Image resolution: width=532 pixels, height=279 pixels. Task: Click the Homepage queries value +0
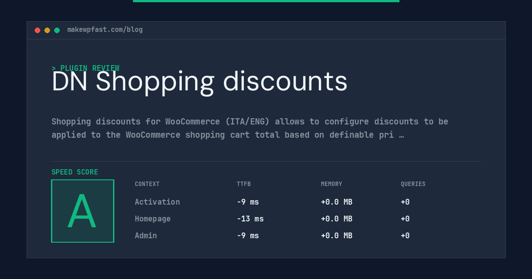pos(405,219)
